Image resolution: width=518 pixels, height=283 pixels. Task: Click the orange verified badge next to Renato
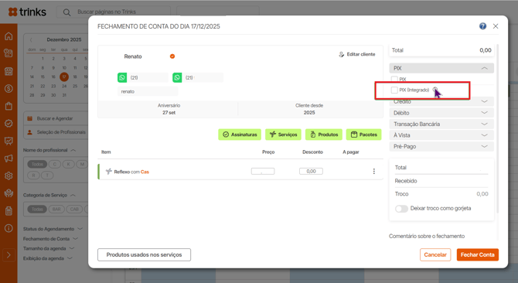(x=172, y=56)
